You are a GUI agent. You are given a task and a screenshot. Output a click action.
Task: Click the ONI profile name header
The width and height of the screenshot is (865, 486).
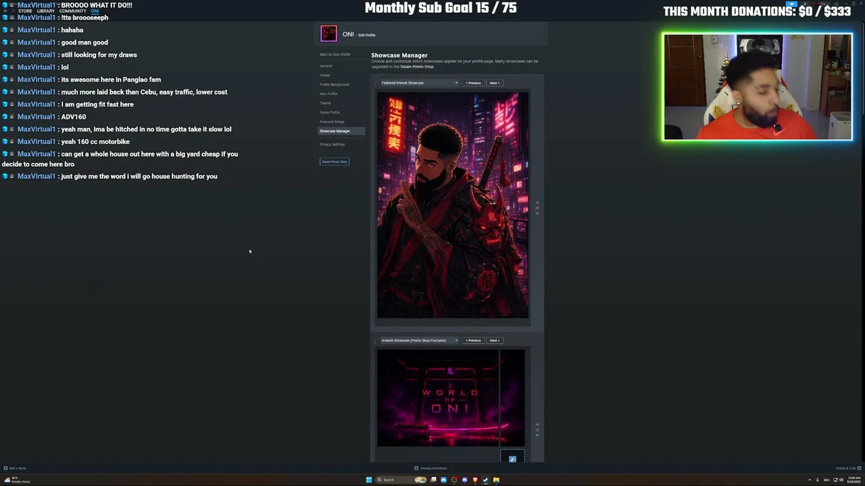pos(348,34)
